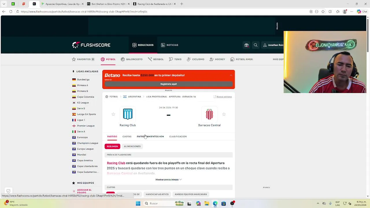
Task: Select Ciclismo sport tab
Action: 195,59
